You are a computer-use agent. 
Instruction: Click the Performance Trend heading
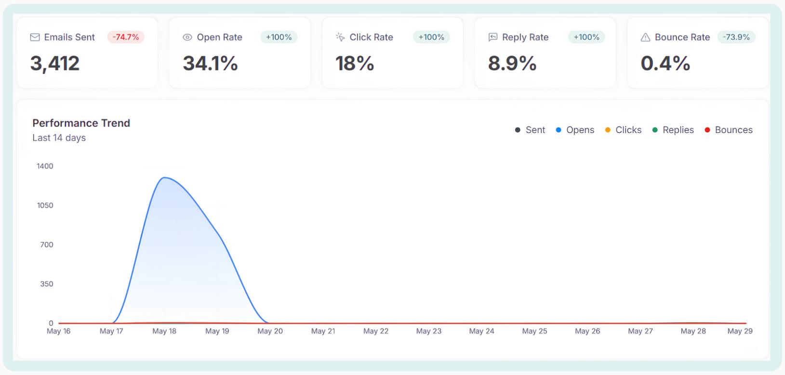[x=81, y=123]
